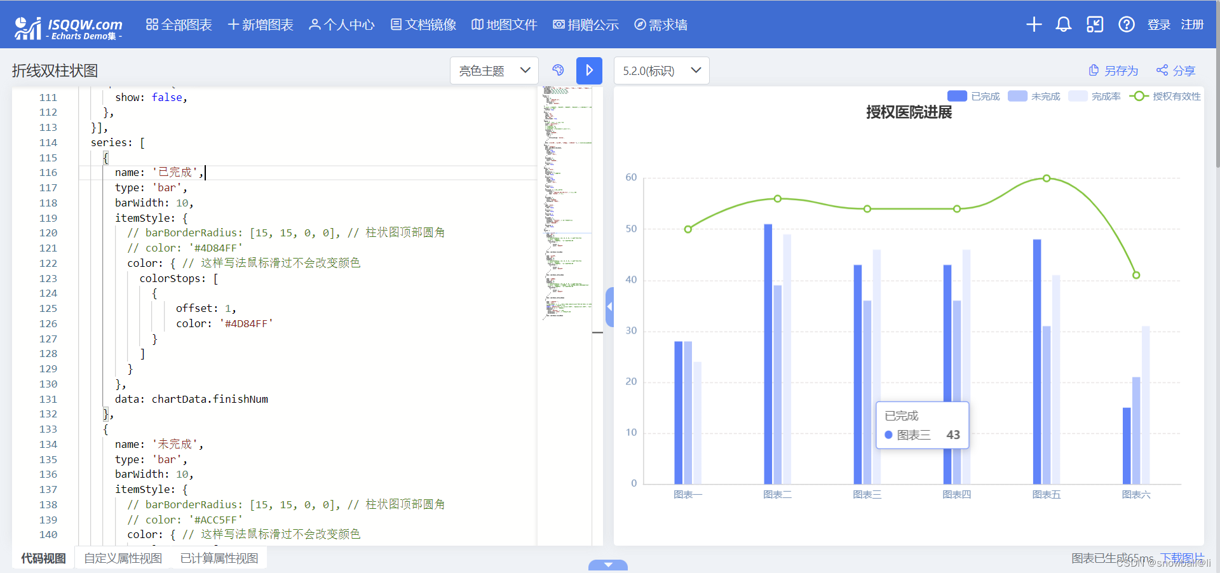
Task: Click the palette theme icon beside run button
Action: click(559, 71)
